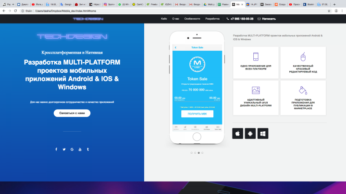Click the Windows platform icon button
The width and height of the screenshot is (346, 194).
pyautogui.click(x=263, y=134)
